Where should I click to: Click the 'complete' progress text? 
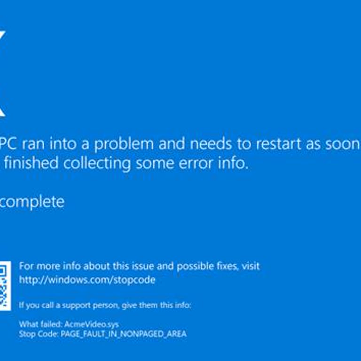pyautogui.click(x=32, y=202)
